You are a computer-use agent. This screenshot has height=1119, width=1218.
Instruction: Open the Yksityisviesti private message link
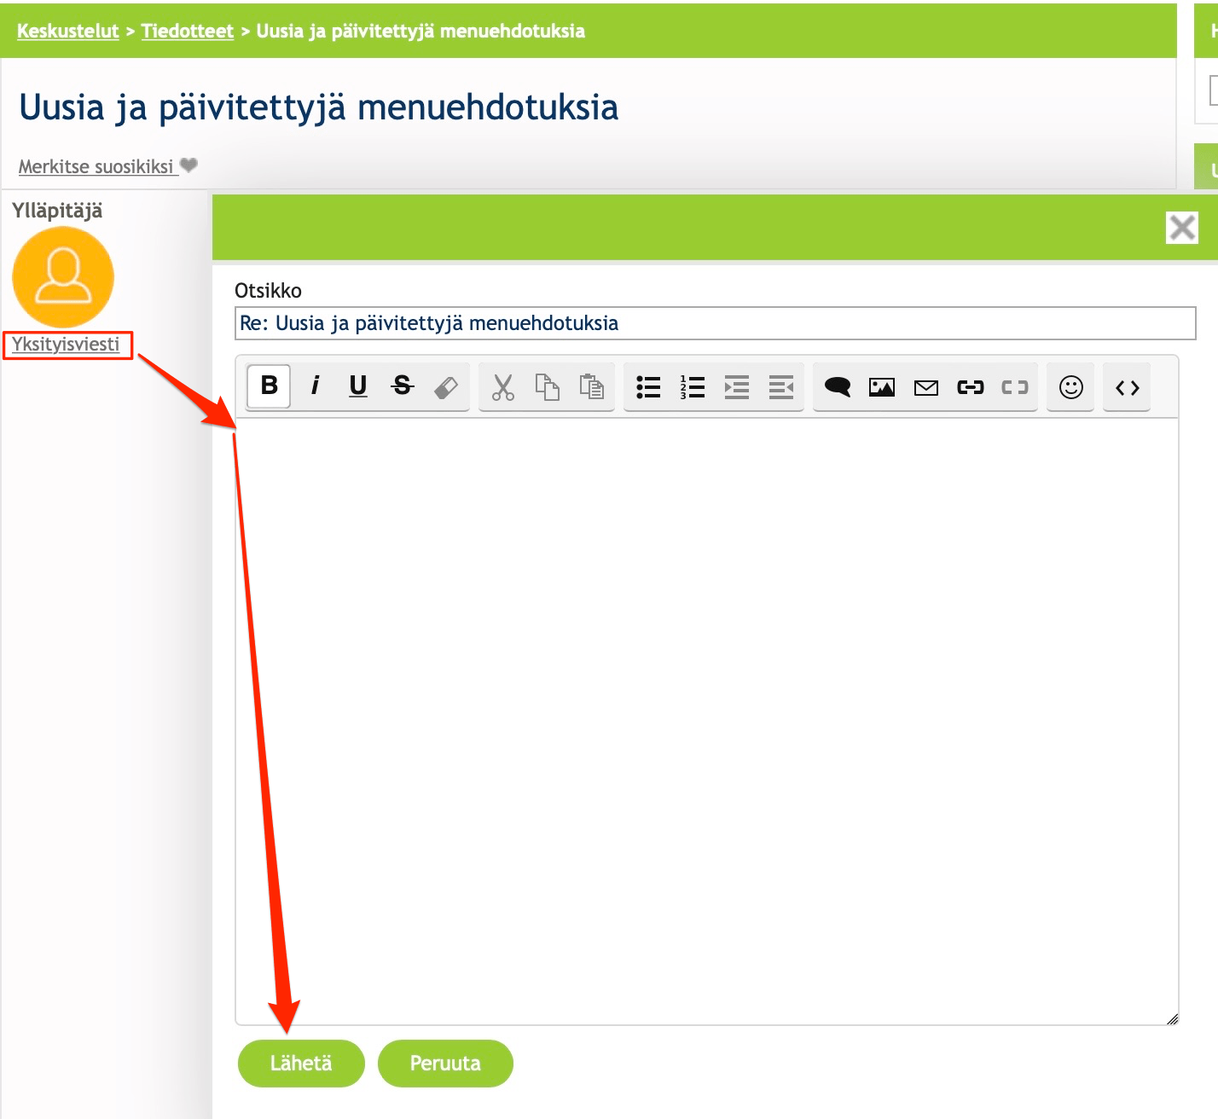pos(67,345)
